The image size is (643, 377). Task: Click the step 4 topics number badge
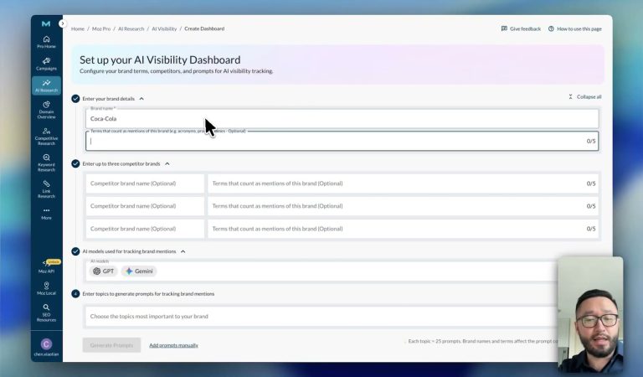pyautogui.click(x=75, y=294)
